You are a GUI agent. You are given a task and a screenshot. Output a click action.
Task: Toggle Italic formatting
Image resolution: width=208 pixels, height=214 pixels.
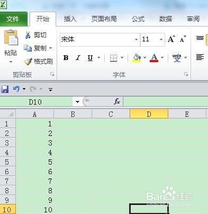point(78,58)
